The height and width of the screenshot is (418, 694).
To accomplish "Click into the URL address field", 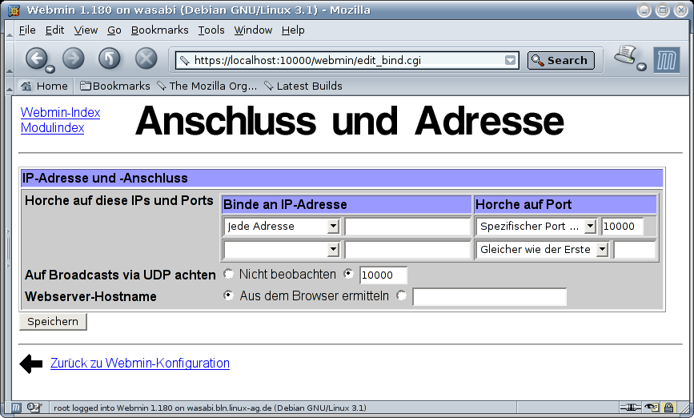I will pyautogui.click(x=347, y=60).
